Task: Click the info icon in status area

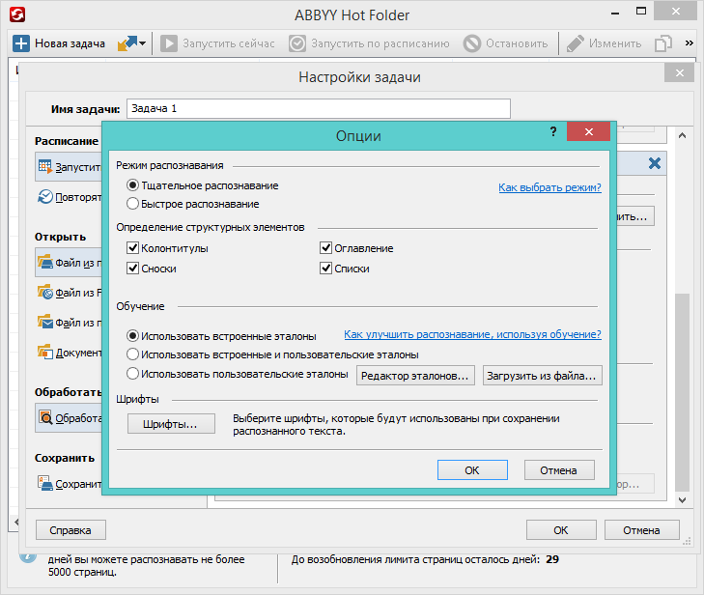Action: point(28,556)
